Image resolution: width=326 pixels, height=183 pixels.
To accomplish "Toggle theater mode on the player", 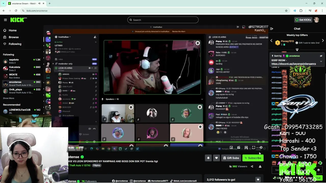I will (246, 147).
